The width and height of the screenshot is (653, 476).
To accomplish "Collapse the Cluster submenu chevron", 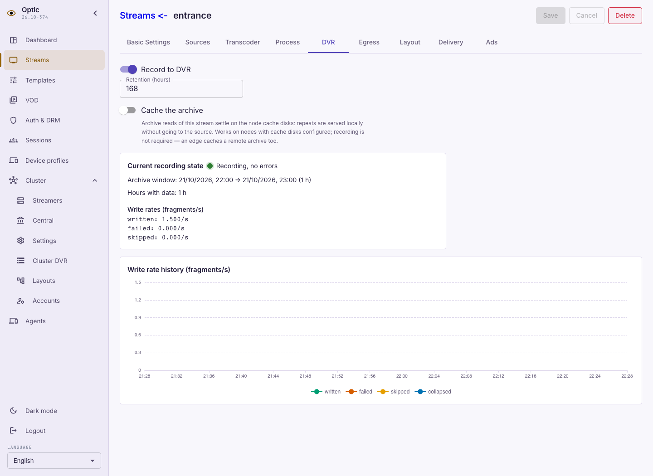I will coord(95,180).
